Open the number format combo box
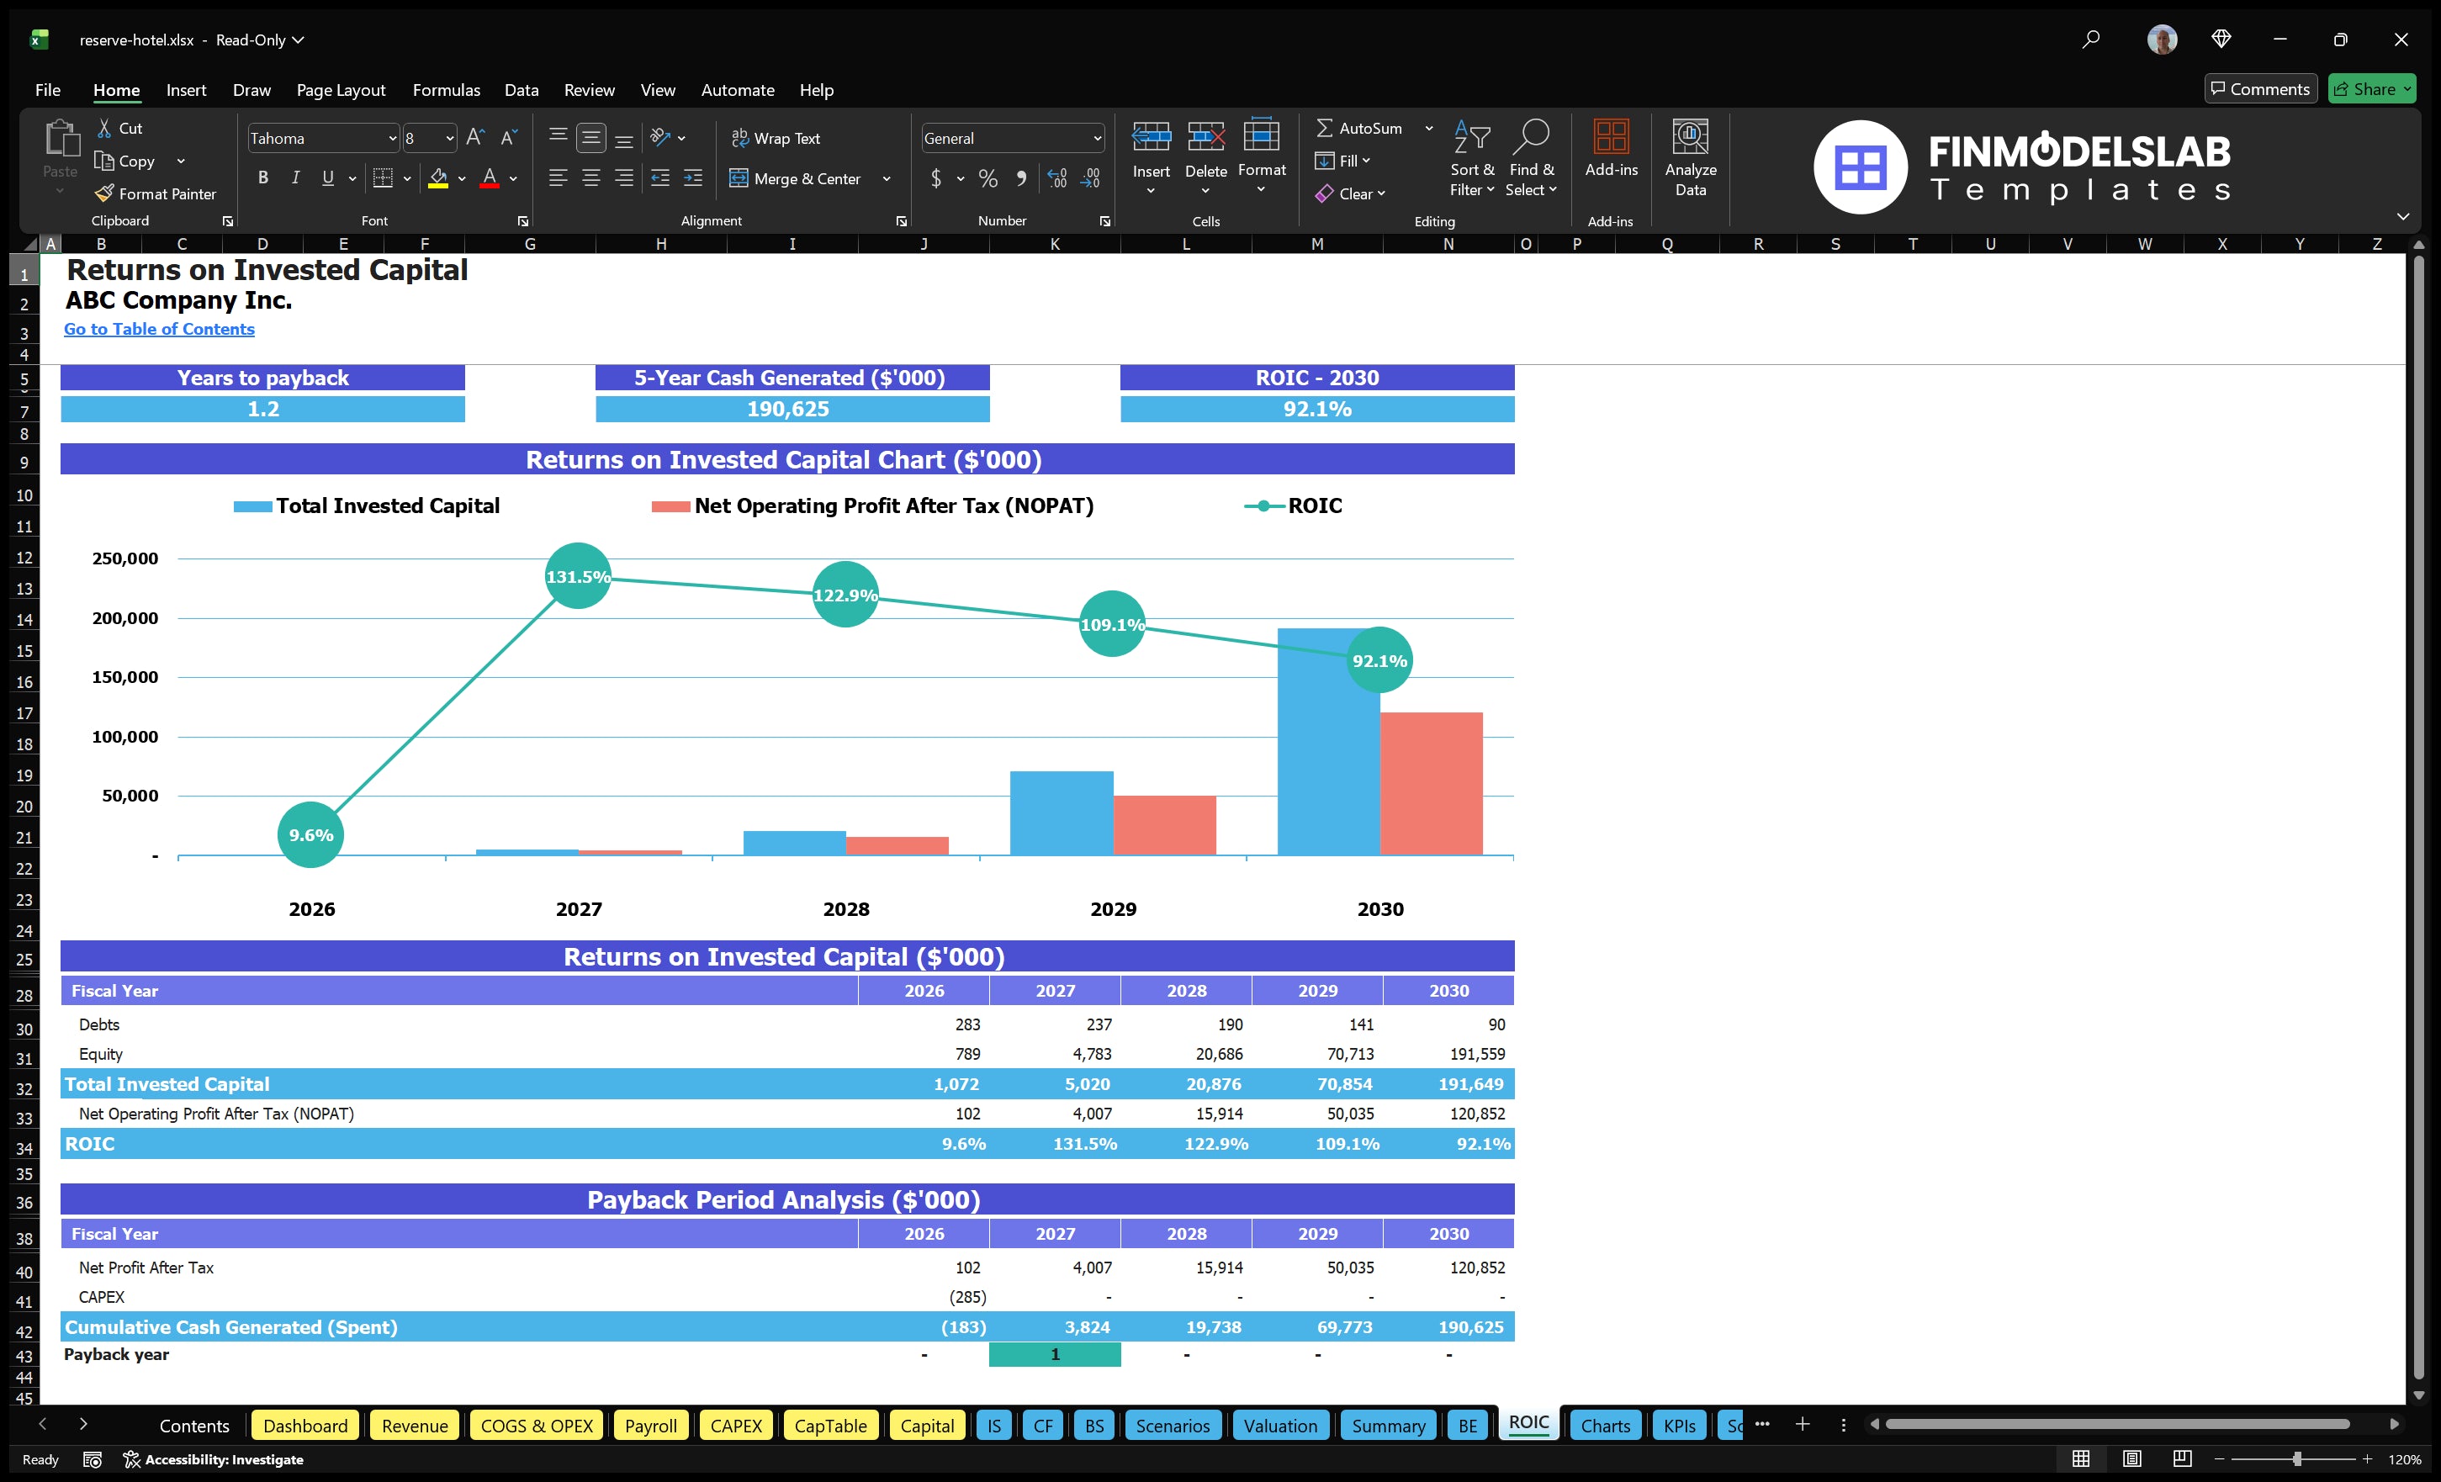2441x1482 pixels. point(1010,138)
